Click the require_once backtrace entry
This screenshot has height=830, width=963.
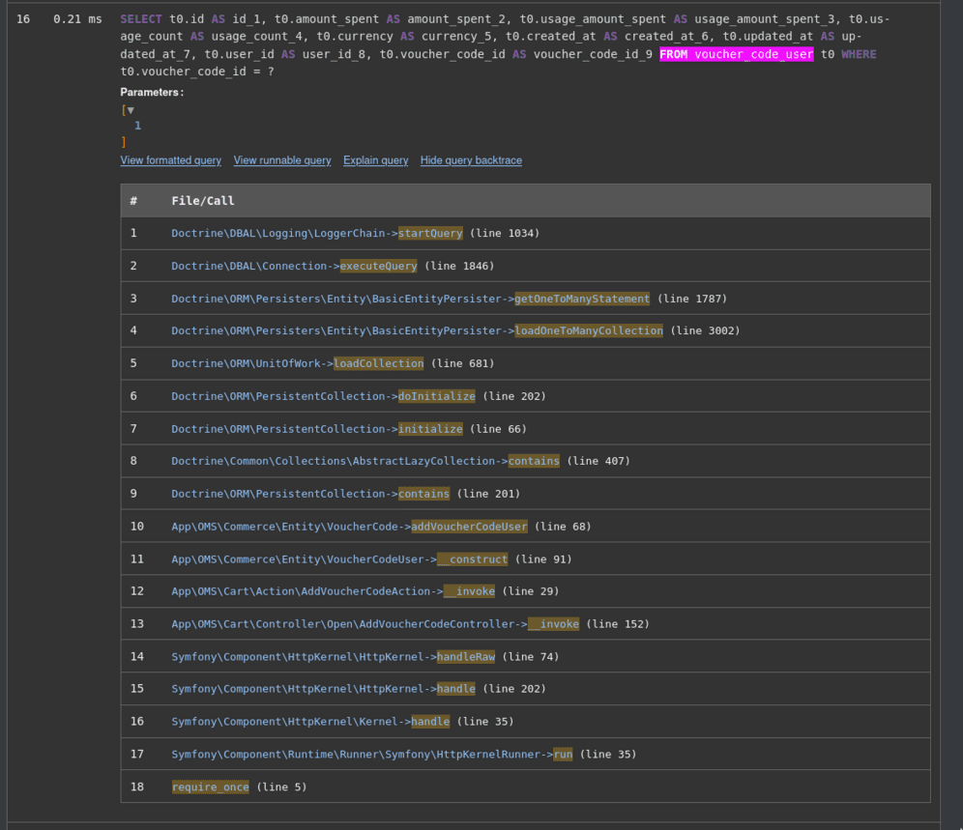point(210,787)
